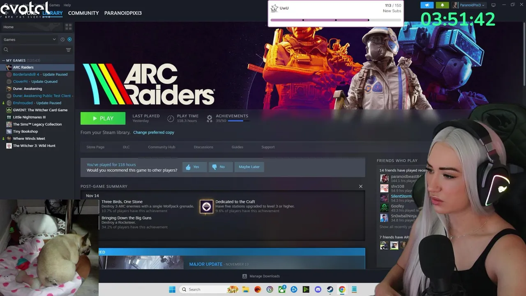The width and height of the screenshot is (526, 296).
Task: Click the Maybe Later button
Action: [x=249, y=167]
